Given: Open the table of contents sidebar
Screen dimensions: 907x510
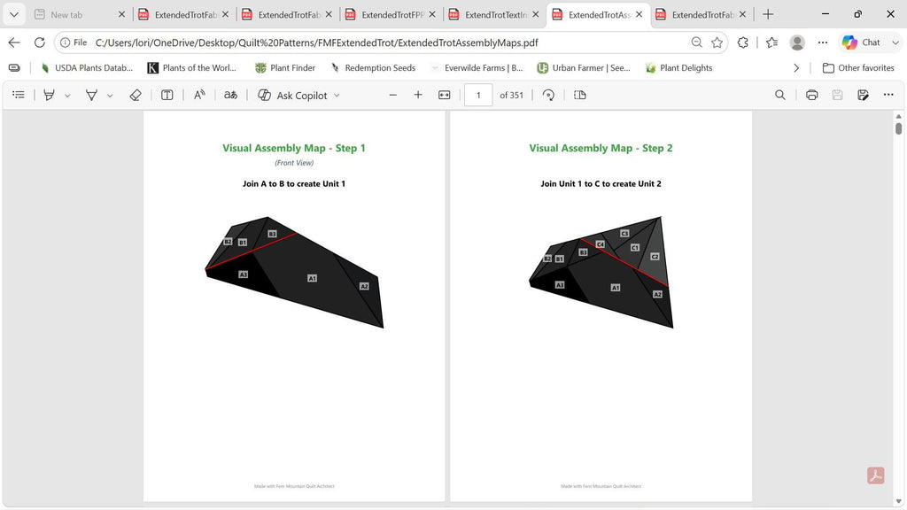Looking at the screenshot, I should click(19, 95).
